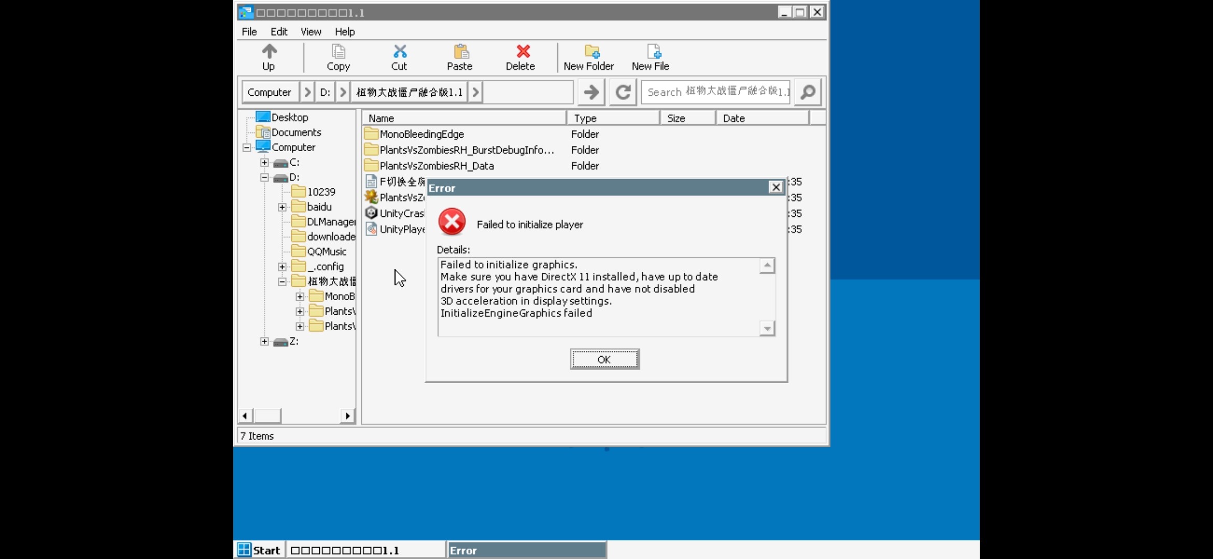Expand the C: drive tree node
Image resolution: width=1213 pixels, height=559 pixels.
(x=264, y=163)
